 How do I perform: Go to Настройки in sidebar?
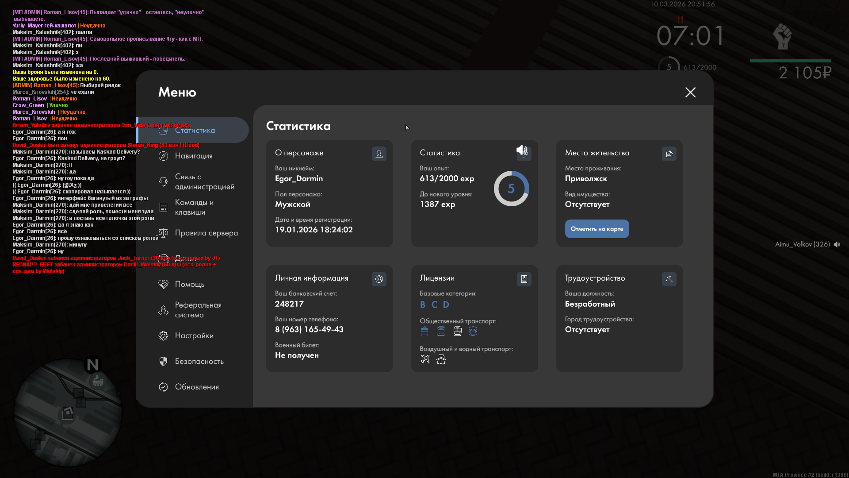point(194,335)
